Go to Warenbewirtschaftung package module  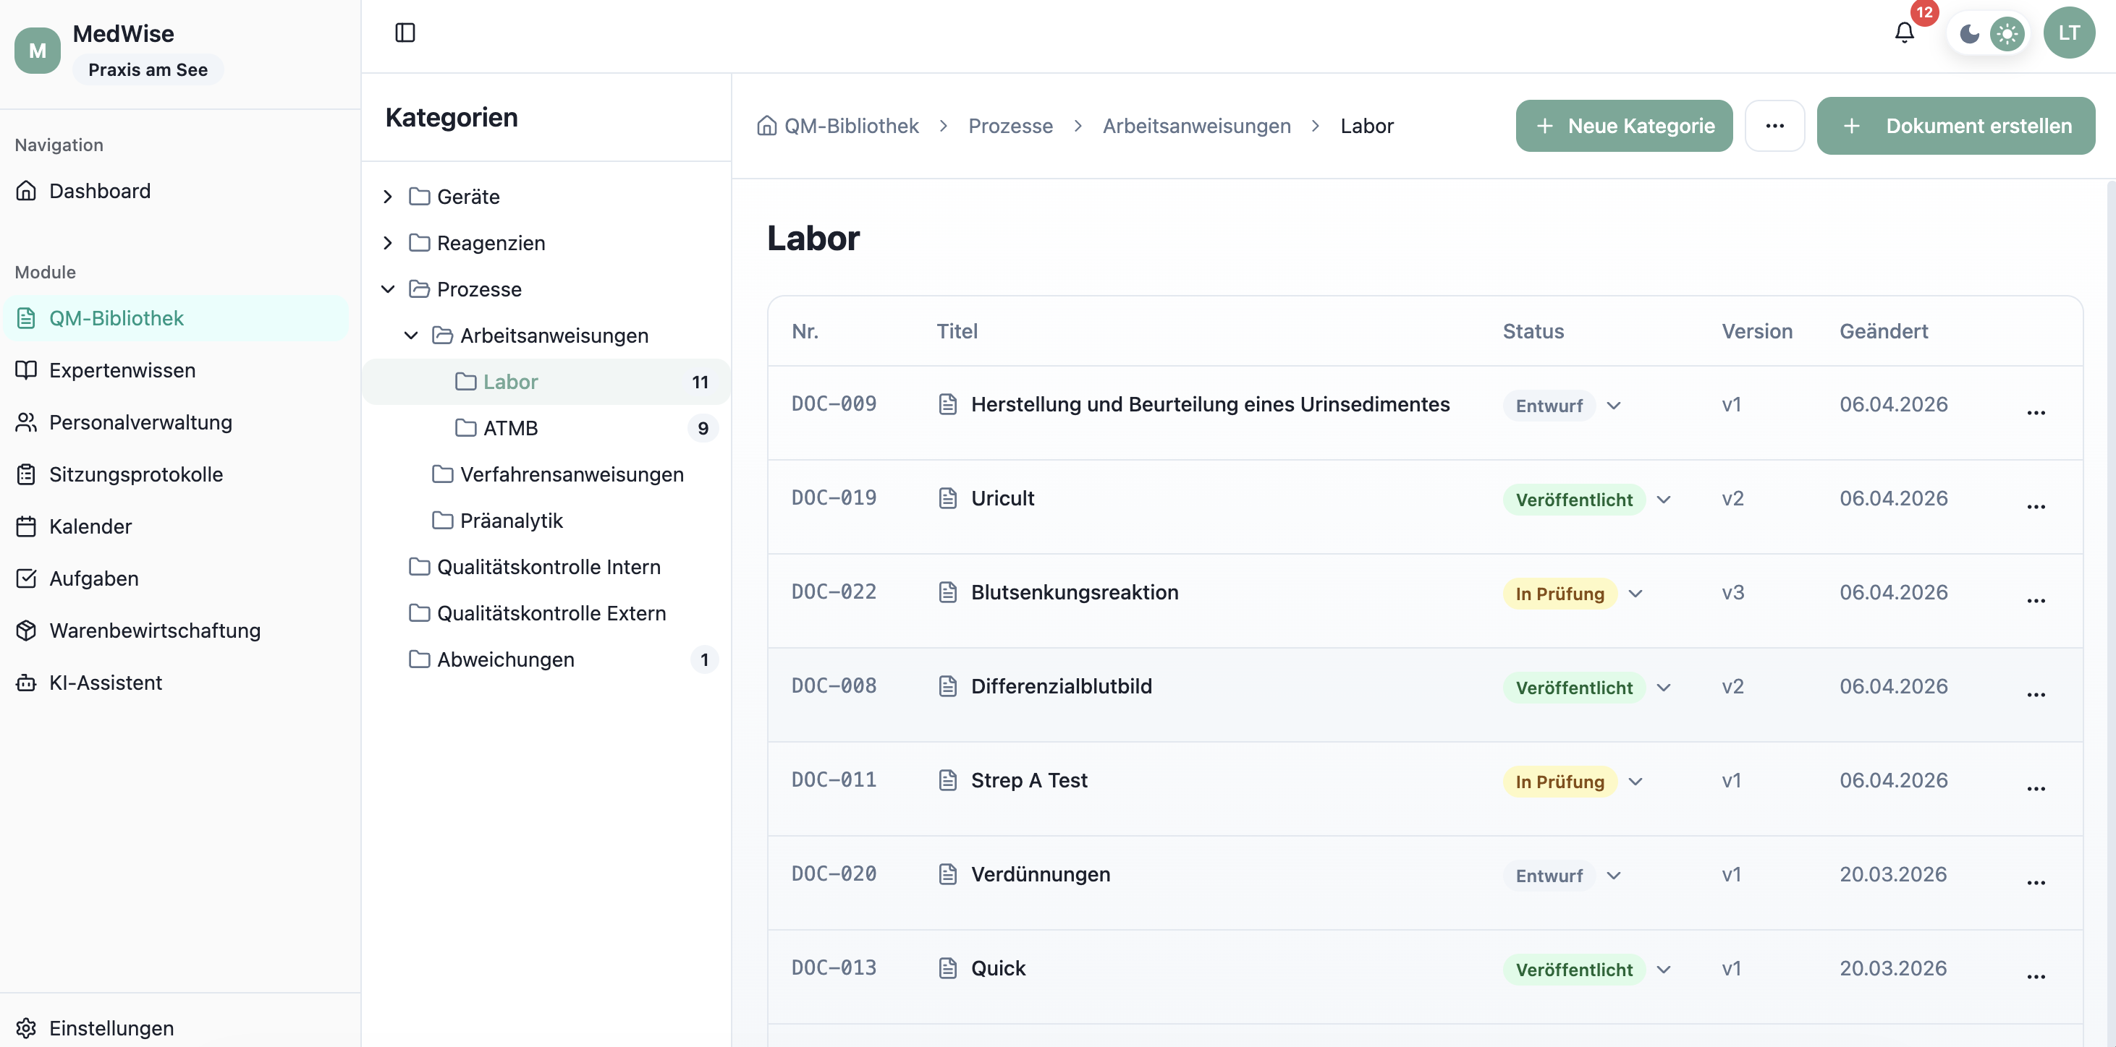(154, 631)
